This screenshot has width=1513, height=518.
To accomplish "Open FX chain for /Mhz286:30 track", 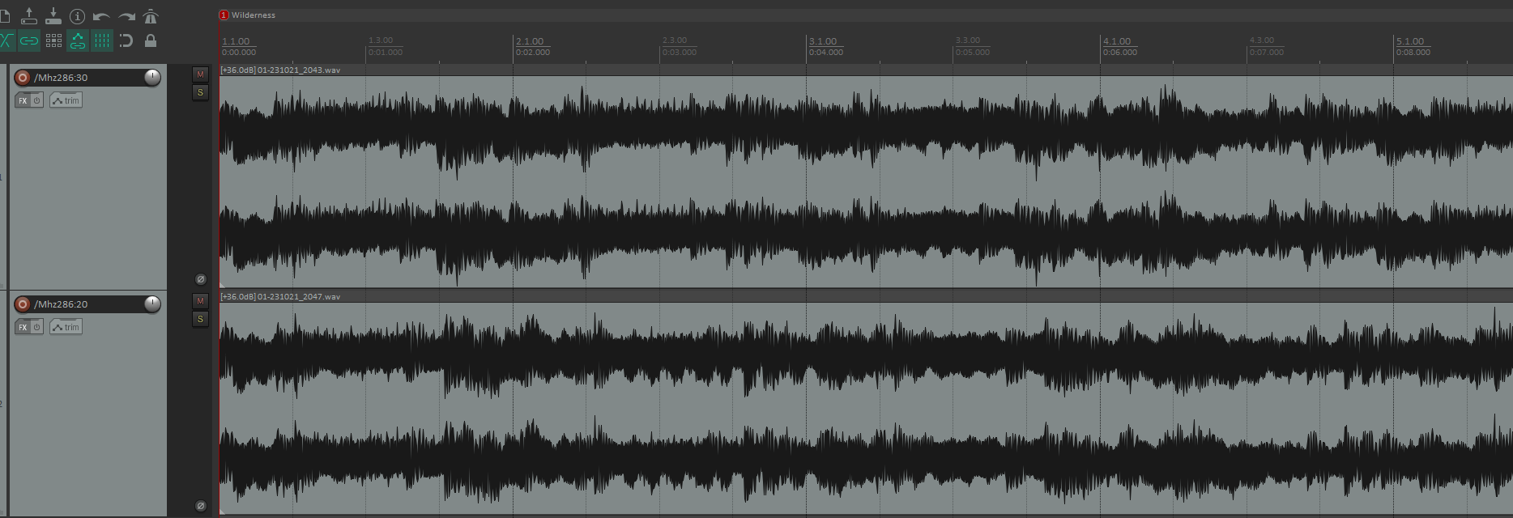I will click(x=23, y=100).
